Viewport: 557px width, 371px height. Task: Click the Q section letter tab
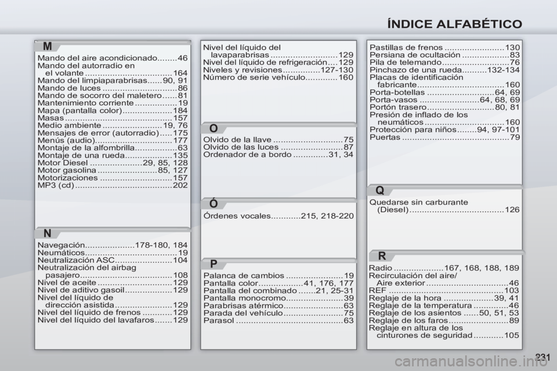tap(379, 191)
